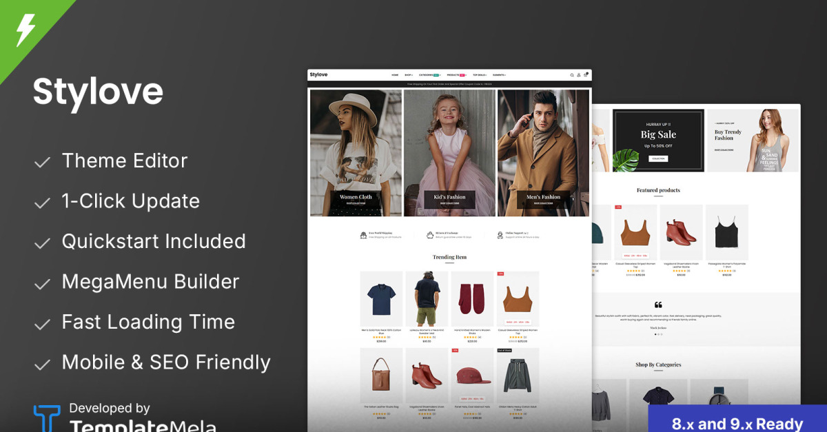Open the red cap product image
Image resolution: width=827 pixels, height=432 pixels.
coord(472,375)
